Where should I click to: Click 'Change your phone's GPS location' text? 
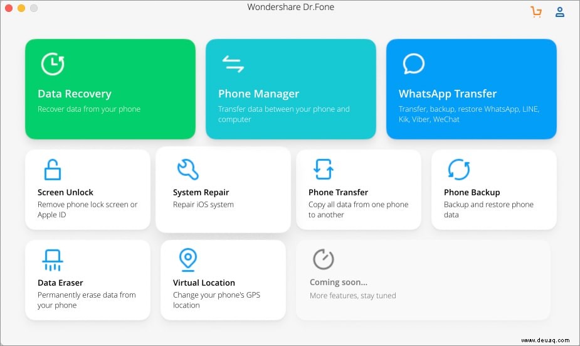[217, 300]
